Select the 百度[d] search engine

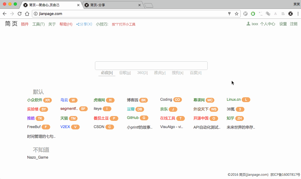click(196, 73)
